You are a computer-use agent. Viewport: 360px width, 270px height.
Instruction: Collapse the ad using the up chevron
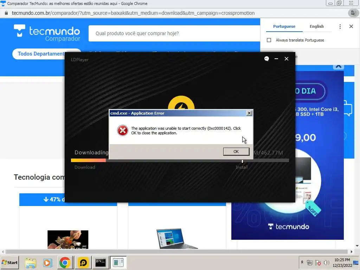tap(339, 67)
